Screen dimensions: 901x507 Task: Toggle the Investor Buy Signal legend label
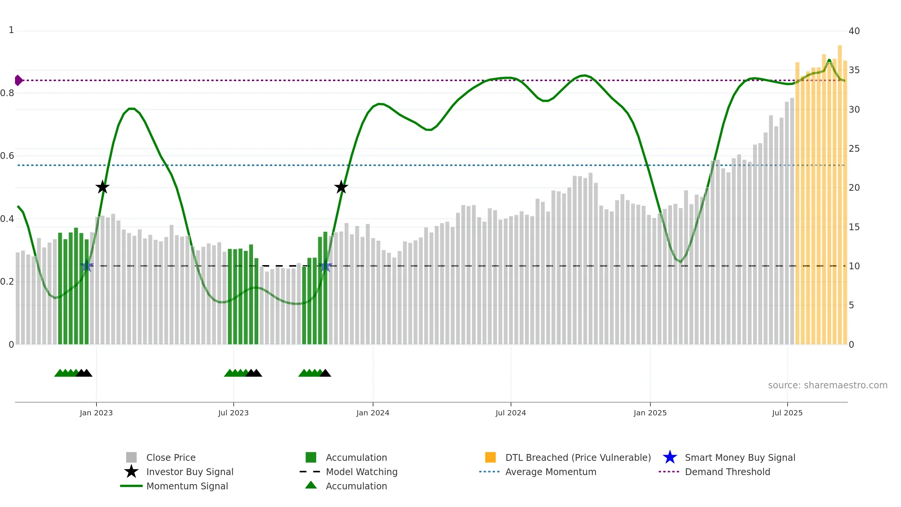[190, 472]
